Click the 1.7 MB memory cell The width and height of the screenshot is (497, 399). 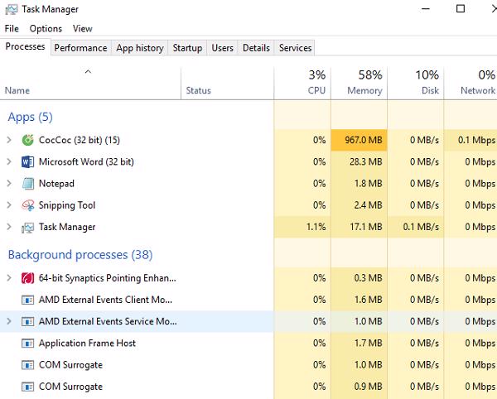(359, 344)
